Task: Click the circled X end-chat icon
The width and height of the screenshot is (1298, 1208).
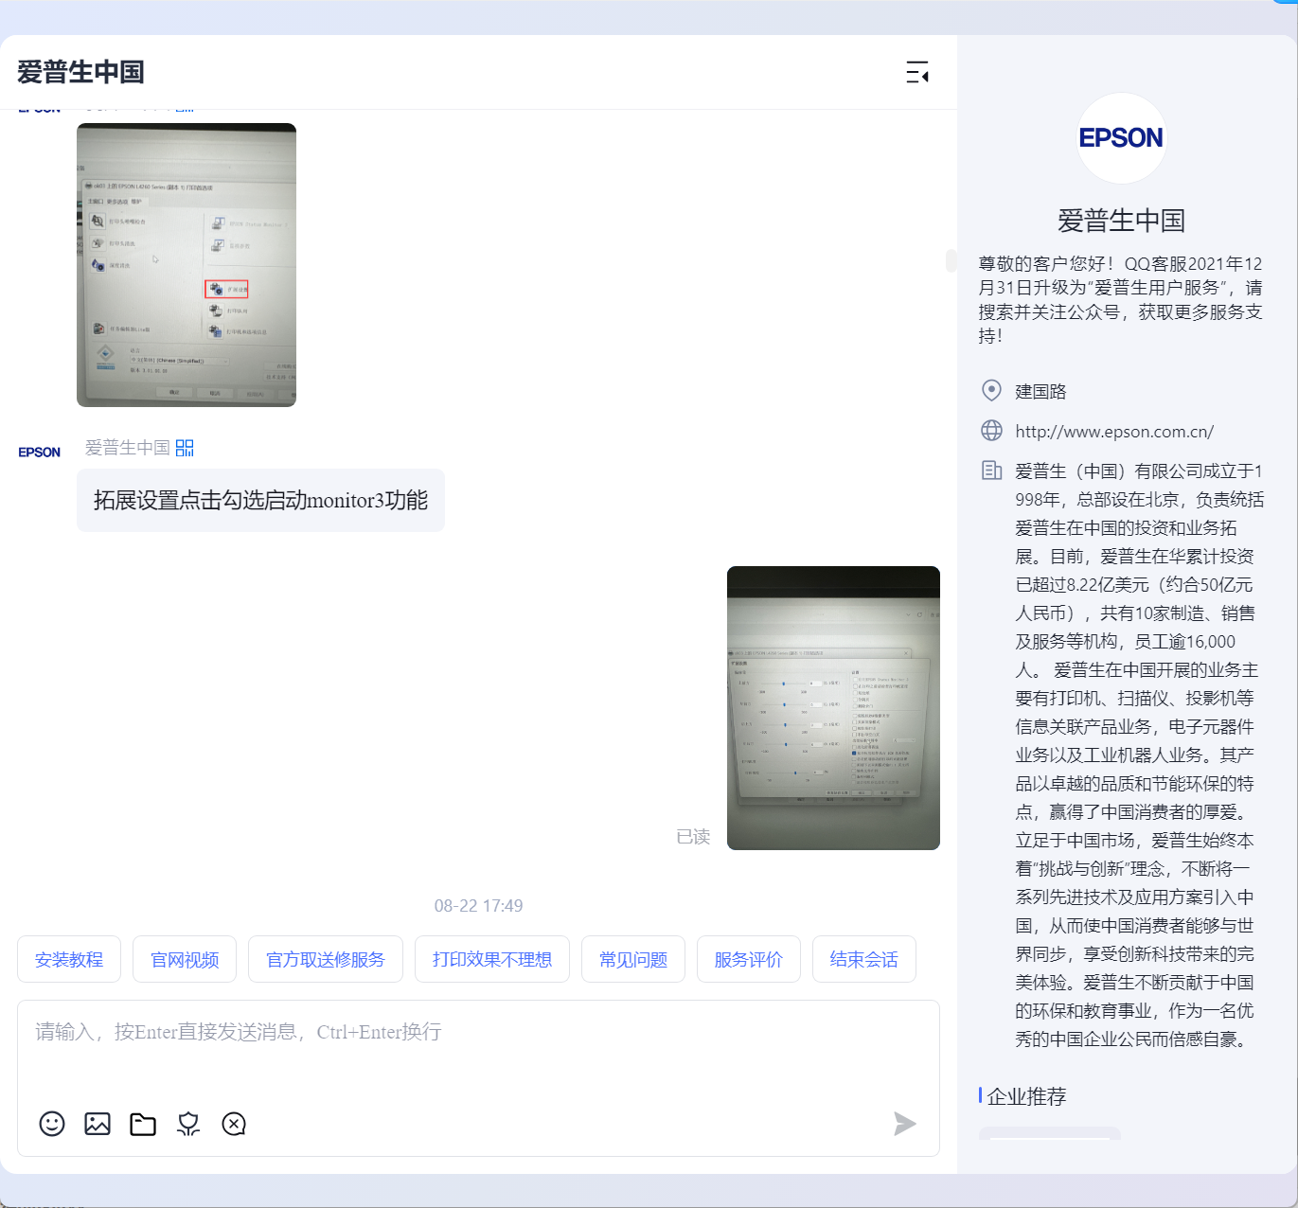Action: tap(234, 1124)
